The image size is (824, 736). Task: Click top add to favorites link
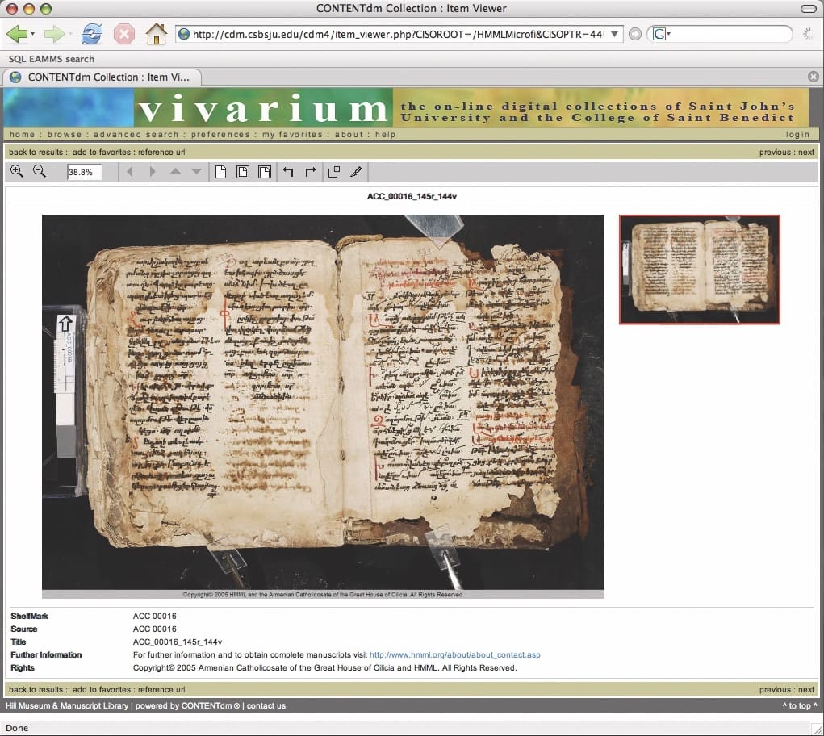(x=102, y=152)
